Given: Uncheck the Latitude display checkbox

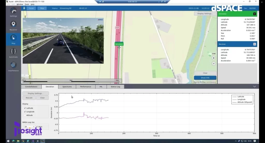Looking at the screenshot, I should pos(25,108).
